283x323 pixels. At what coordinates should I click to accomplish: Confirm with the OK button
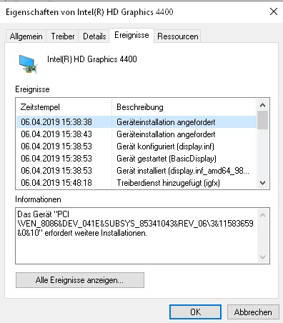click(195, 312)
